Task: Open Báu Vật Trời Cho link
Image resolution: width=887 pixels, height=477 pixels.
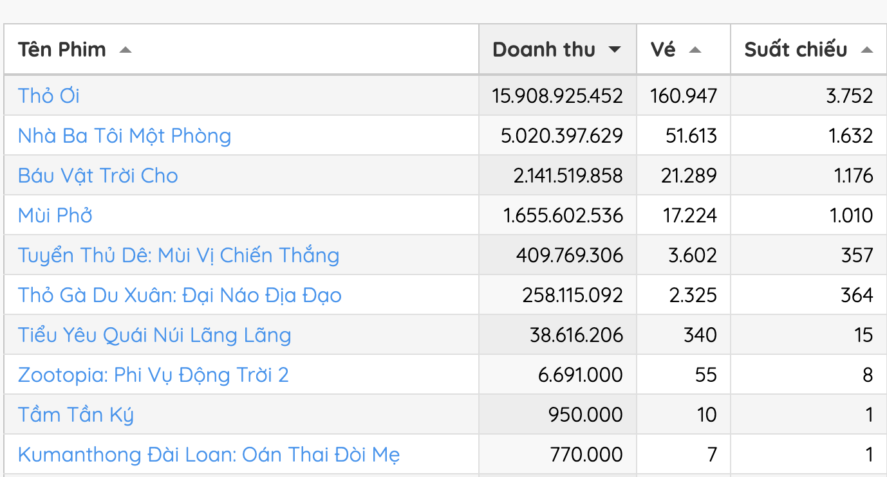Action: (98, 175)
